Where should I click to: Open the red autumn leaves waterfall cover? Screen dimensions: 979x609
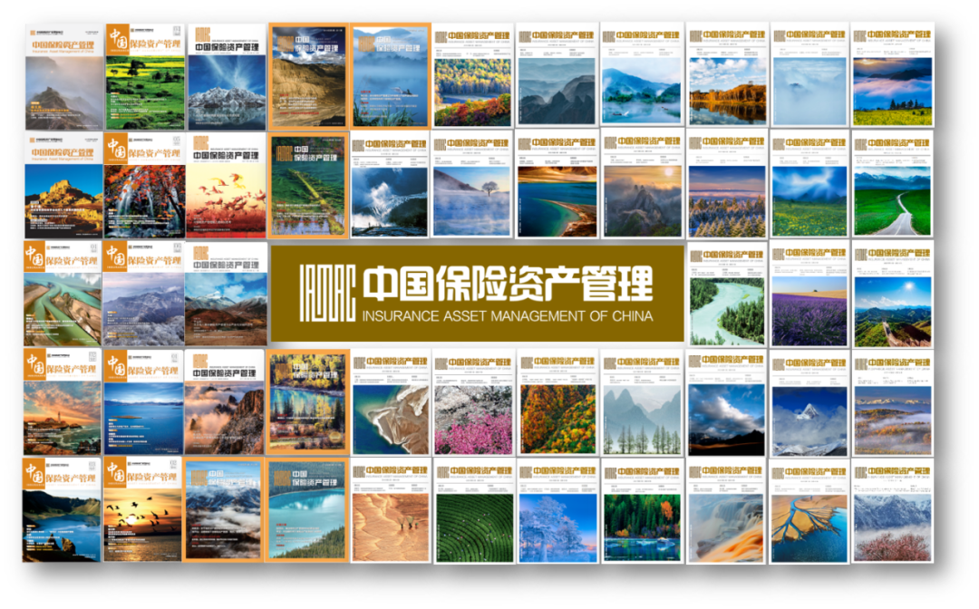pos(145,185)
